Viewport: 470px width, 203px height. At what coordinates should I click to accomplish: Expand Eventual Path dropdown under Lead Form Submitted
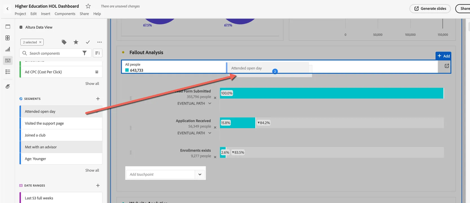click(x=194, y=103)
